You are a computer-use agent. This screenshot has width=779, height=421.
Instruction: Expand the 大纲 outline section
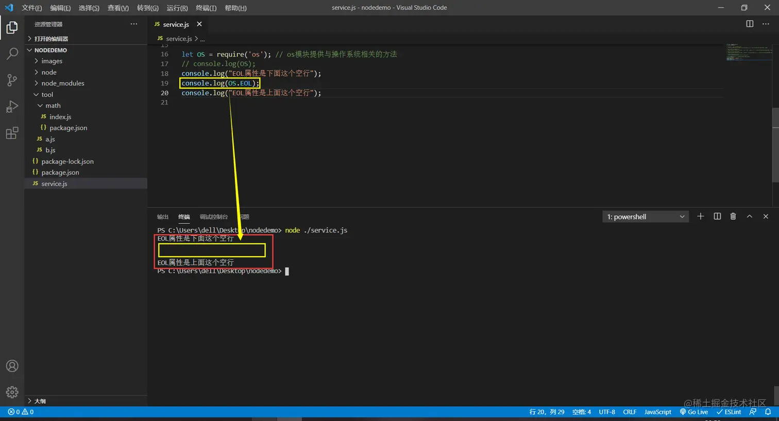pos(86,401)
